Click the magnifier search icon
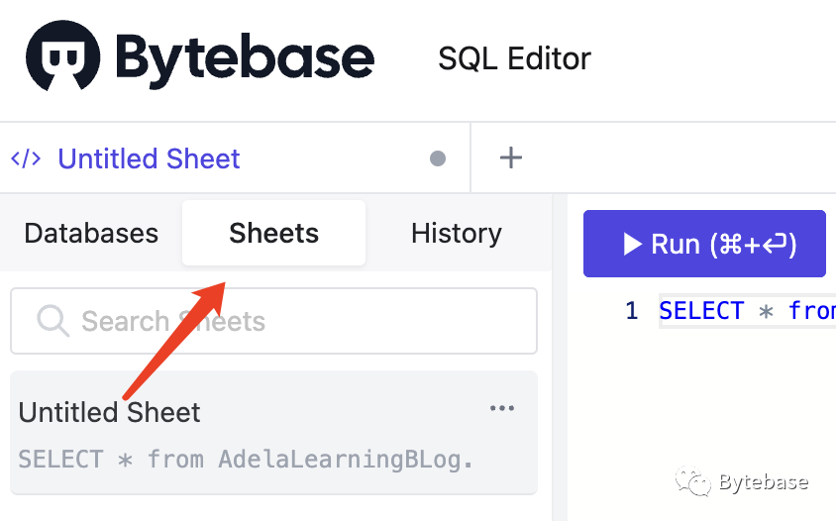 tap(52, 321)
